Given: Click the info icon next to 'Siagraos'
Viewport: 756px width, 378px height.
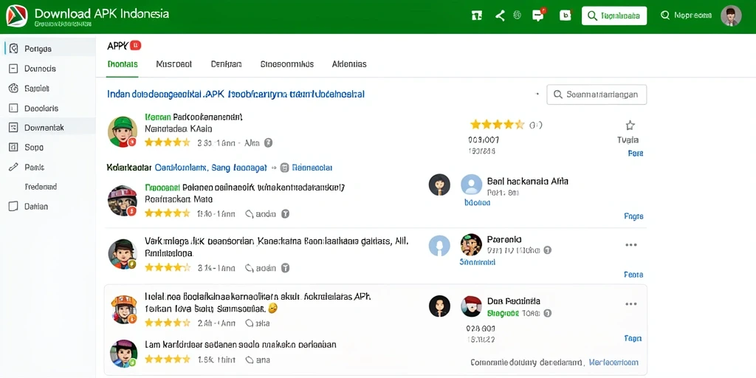Looking at the screenshot, I should coord(547,313).
